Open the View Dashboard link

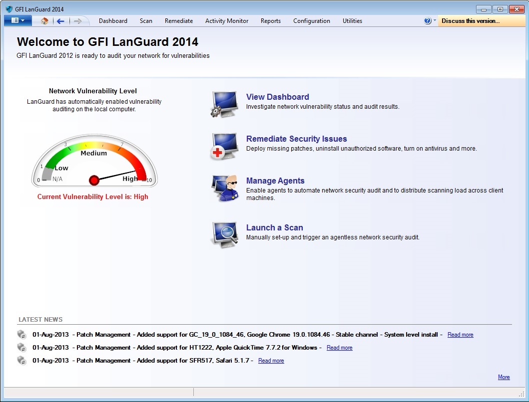[x=278, y=97]
